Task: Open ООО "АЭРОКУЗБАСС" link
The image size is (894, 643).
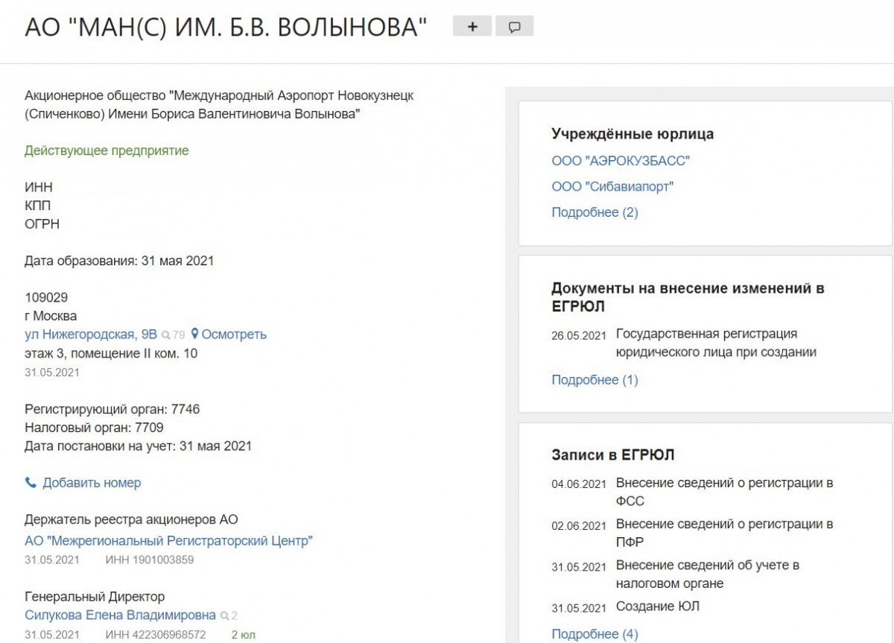Action: 621,161
